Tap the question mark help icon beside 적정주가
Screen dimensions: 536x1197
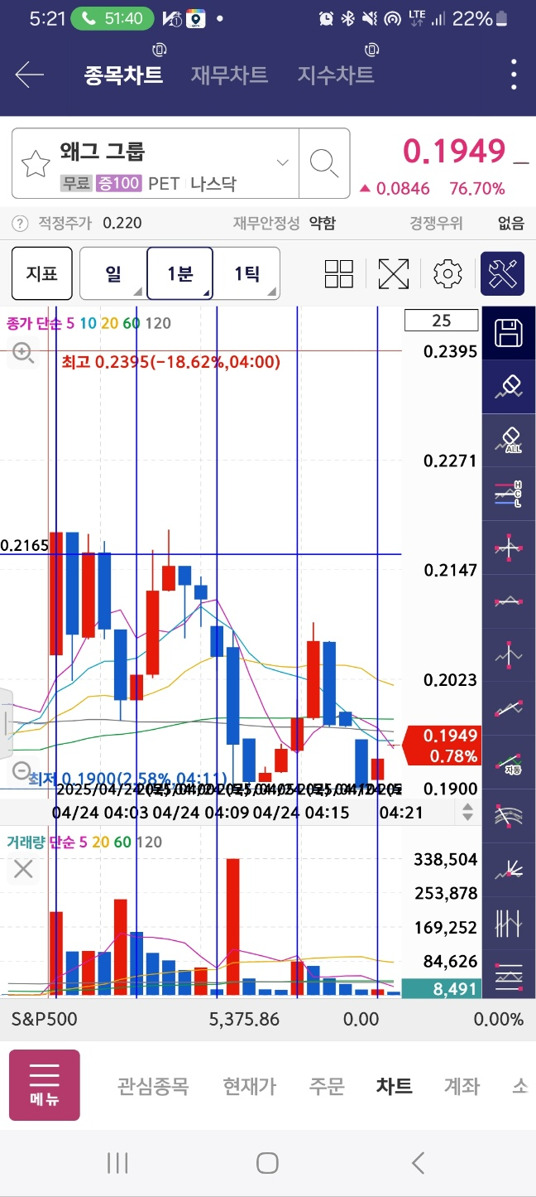(x=20, y=223)
